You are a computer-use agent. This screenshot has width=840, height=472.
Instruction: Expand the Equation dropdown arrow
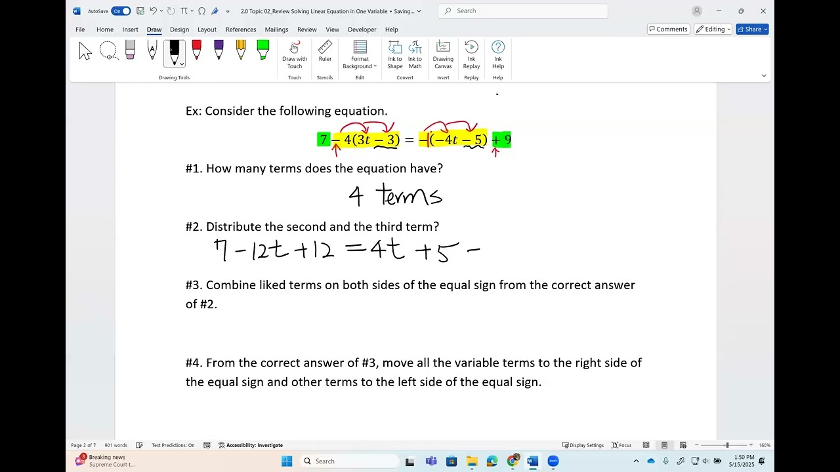192,11
